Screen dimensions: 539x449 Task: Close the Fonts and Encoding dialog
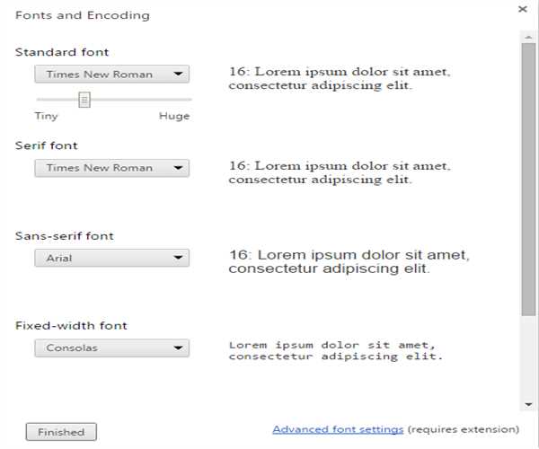[523, 9]
